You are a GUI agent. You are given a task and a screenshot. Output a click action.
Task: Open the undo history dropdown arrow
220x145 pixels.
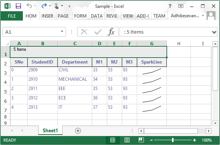(x=35, y=6)
